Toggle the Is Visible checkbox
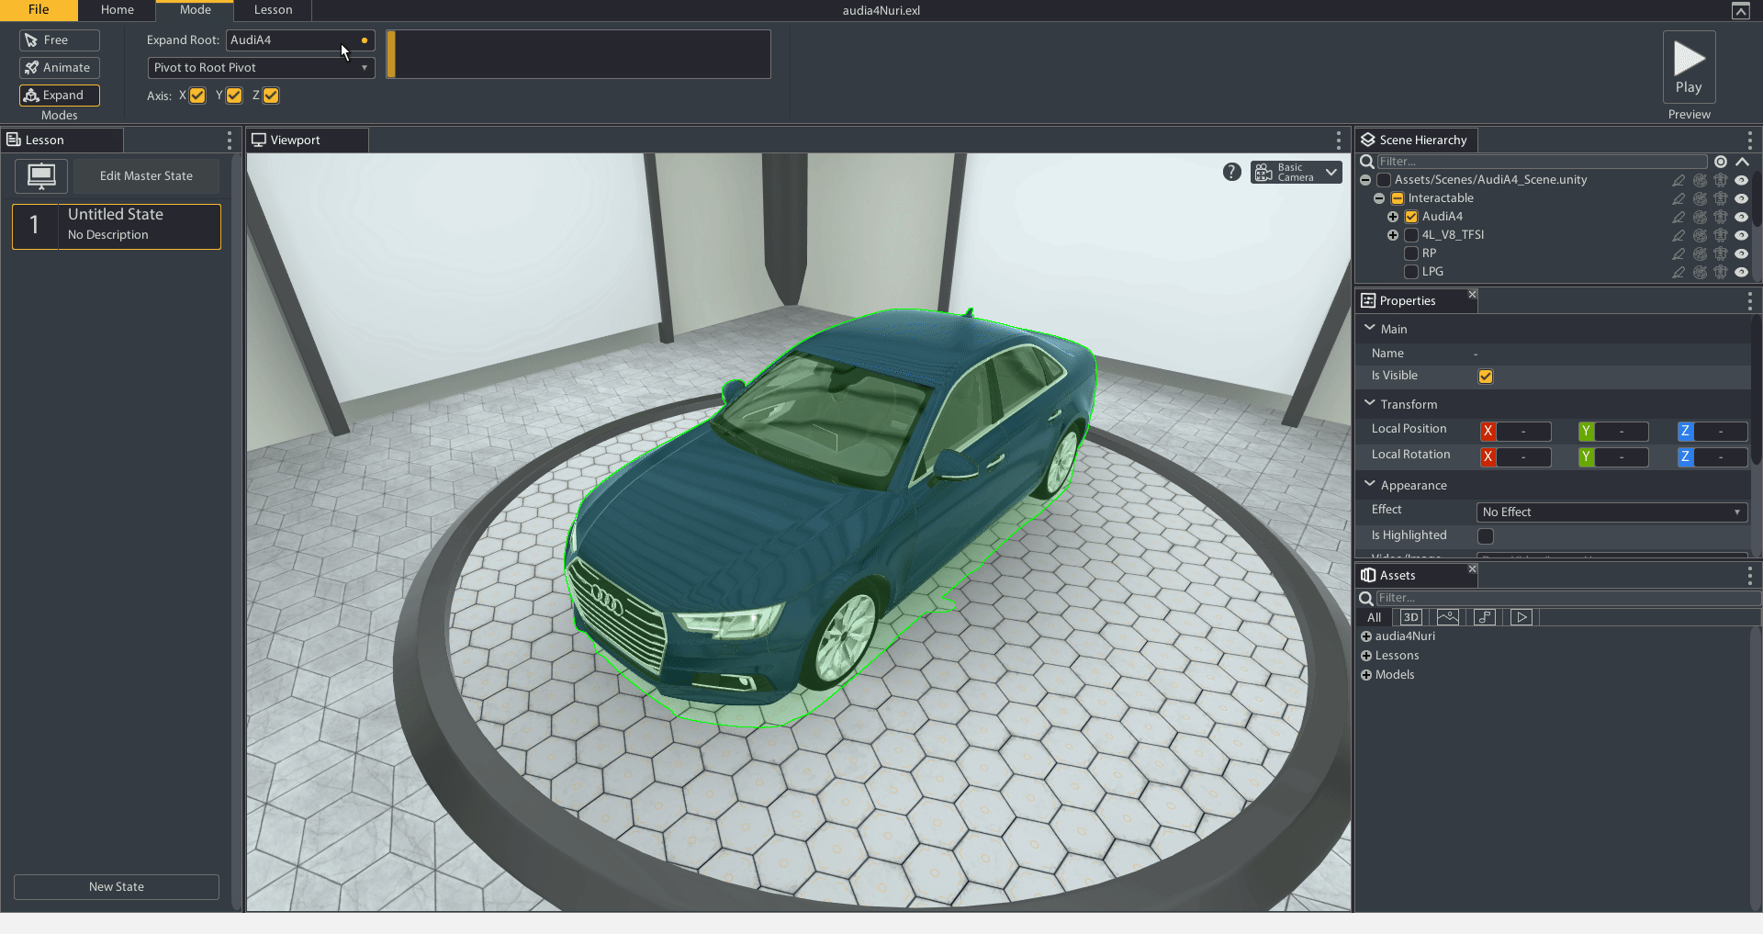 pos(1486,377)
